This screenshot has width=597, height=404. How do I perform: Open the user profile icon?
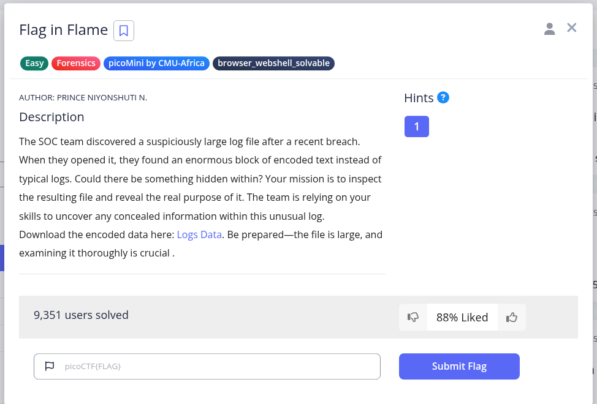pyautogui.click(x=549, y=29)
